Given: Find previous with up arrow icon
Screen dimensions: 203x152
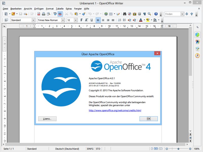Looking at the screenshot, I should (x=192, y=14).
